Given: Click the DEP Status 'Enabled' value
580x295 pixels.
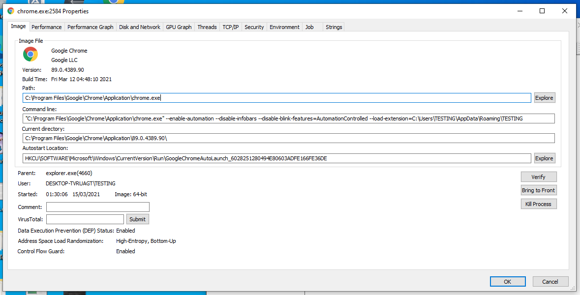Looking at the screenshot, I should coord(126,231).
